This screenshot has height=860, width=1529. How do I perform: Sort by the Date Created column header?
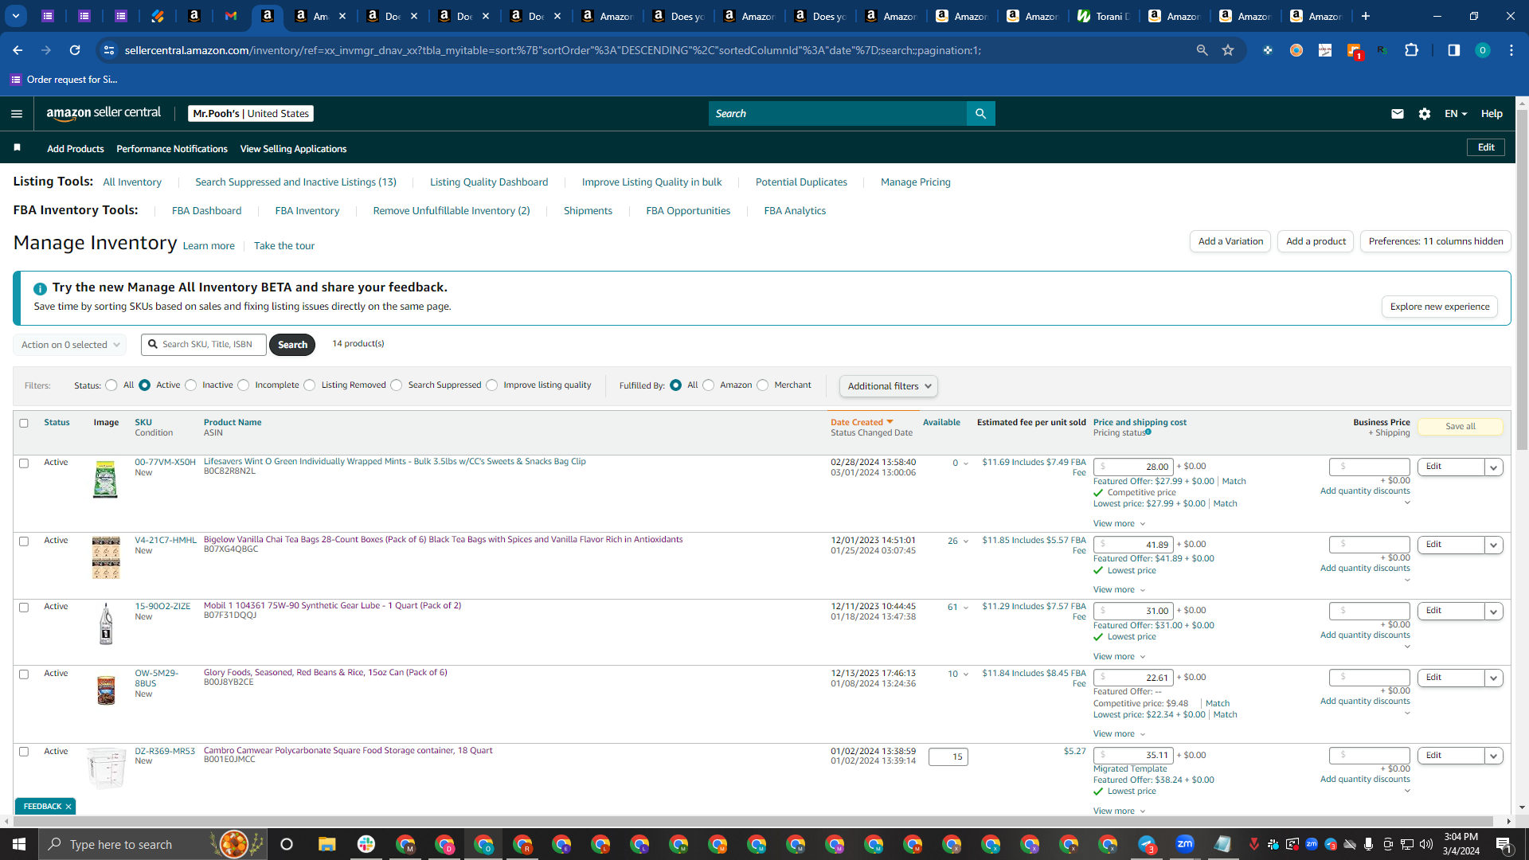pos(861,423)
